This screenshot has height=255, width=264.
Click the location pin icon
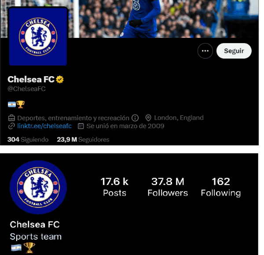(148, 118)
